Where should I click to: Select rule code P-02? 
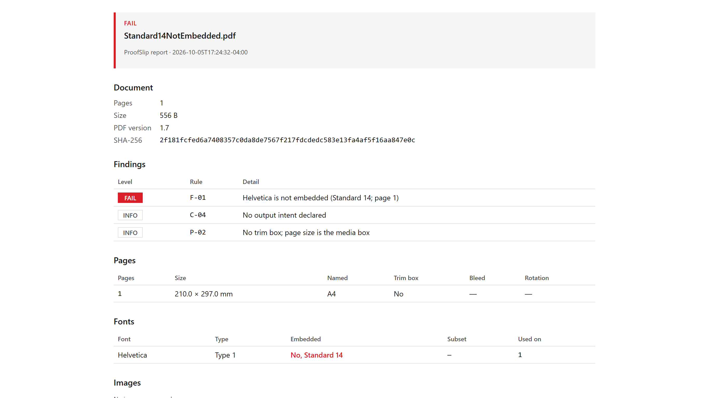click(198, 232)
